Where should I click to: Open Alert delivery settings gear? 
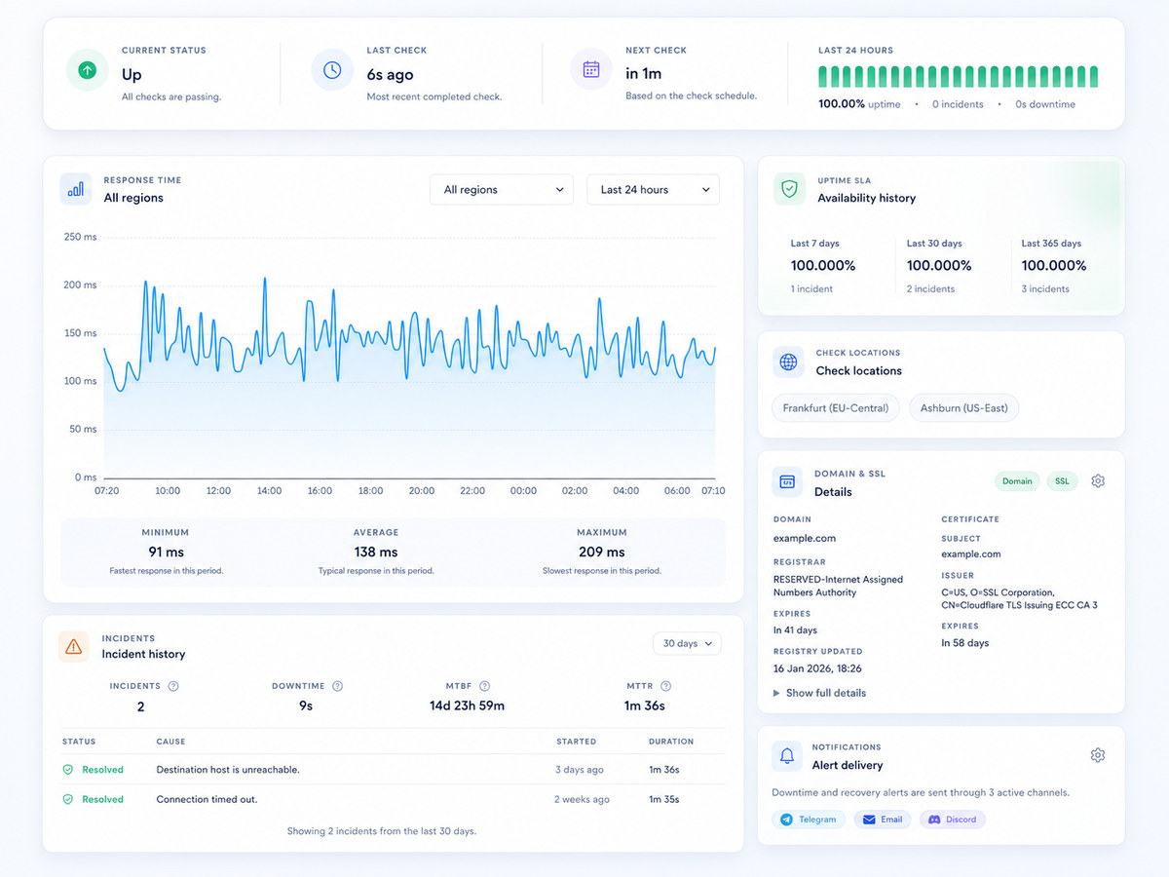[x=1098, y=755]
